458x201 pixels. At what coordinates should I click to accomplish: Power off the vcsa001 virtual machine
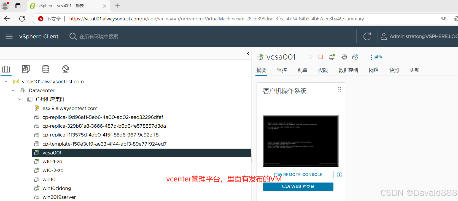[320, 57]
